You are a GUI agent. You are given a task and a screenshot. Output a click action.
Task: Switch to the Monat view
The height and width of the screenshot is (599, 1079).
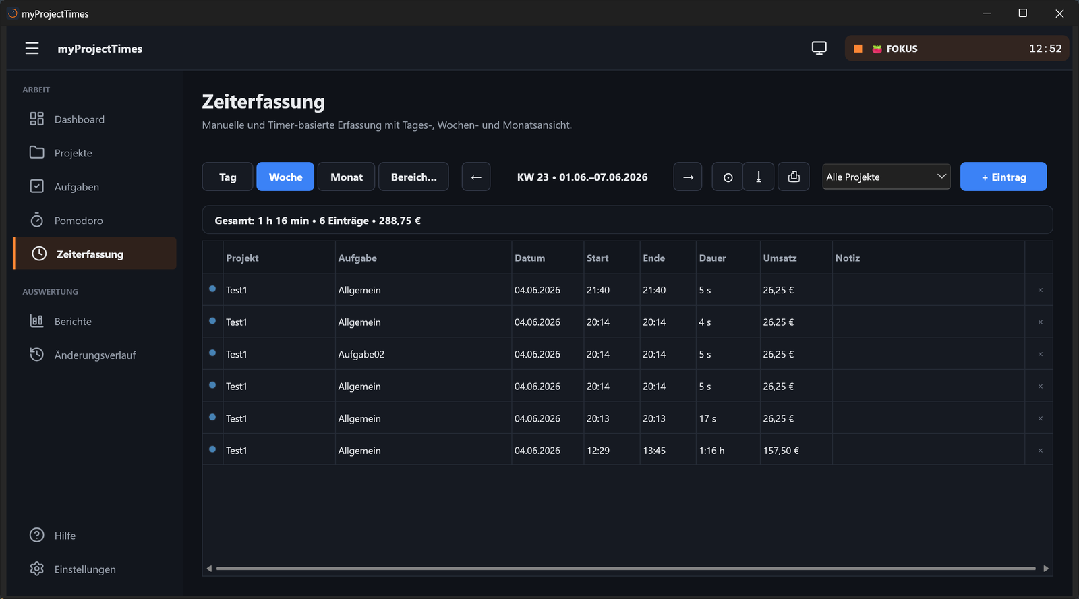pyautogui.click(x=347, y=177)
